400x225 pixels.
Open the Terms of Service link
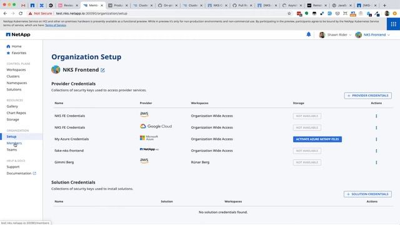(x=56, y=25)
